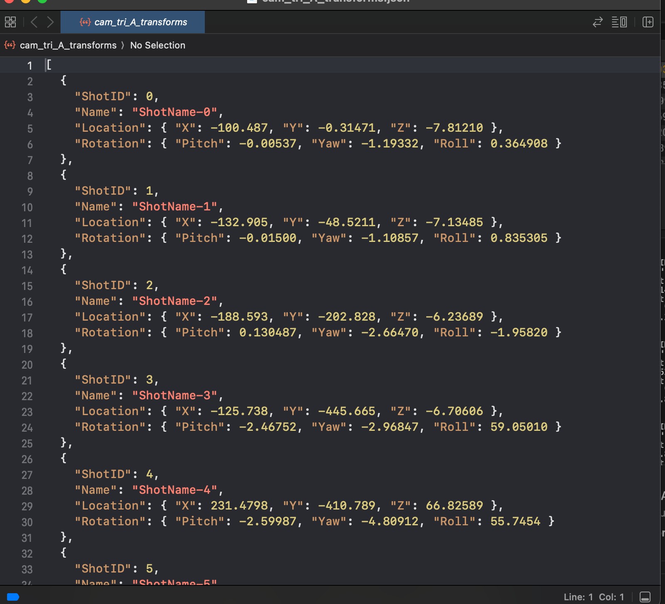Click the "ShotName-4" string value

(175, 490)
